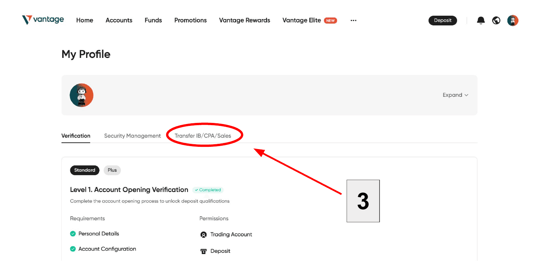Viewport: 539px width, 266px height.
Task: Click the Personal Details green check icon
Action: [x=73, y=234]
